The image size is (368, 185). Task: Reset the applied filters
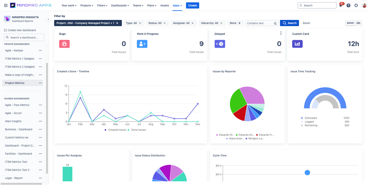306,23
